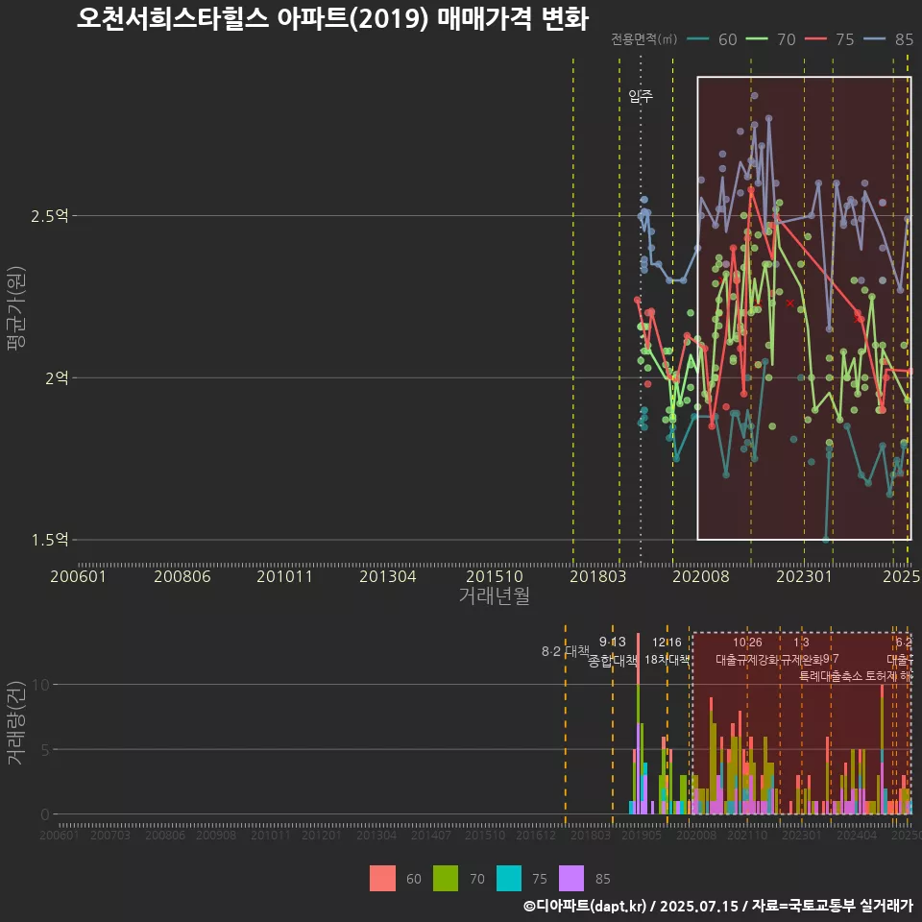Screen dimensions: 922x922
Task: Click the 202110 label on volume chart axis
Action: pos(747,835)
